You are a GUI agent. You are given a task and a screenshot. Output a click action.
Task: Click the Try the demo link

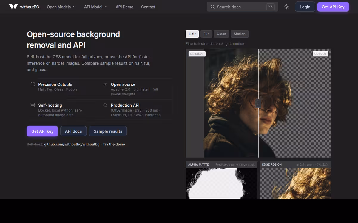114,144
